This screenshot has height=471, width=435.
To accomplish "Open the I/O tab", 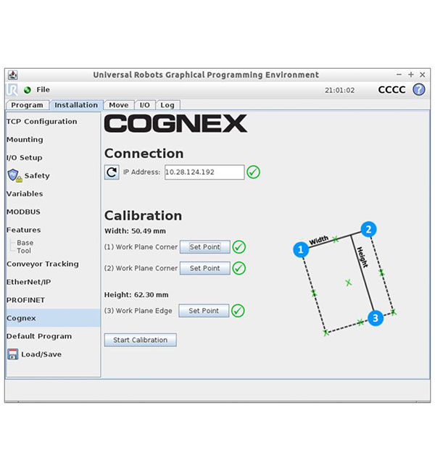I will (144, 105).
